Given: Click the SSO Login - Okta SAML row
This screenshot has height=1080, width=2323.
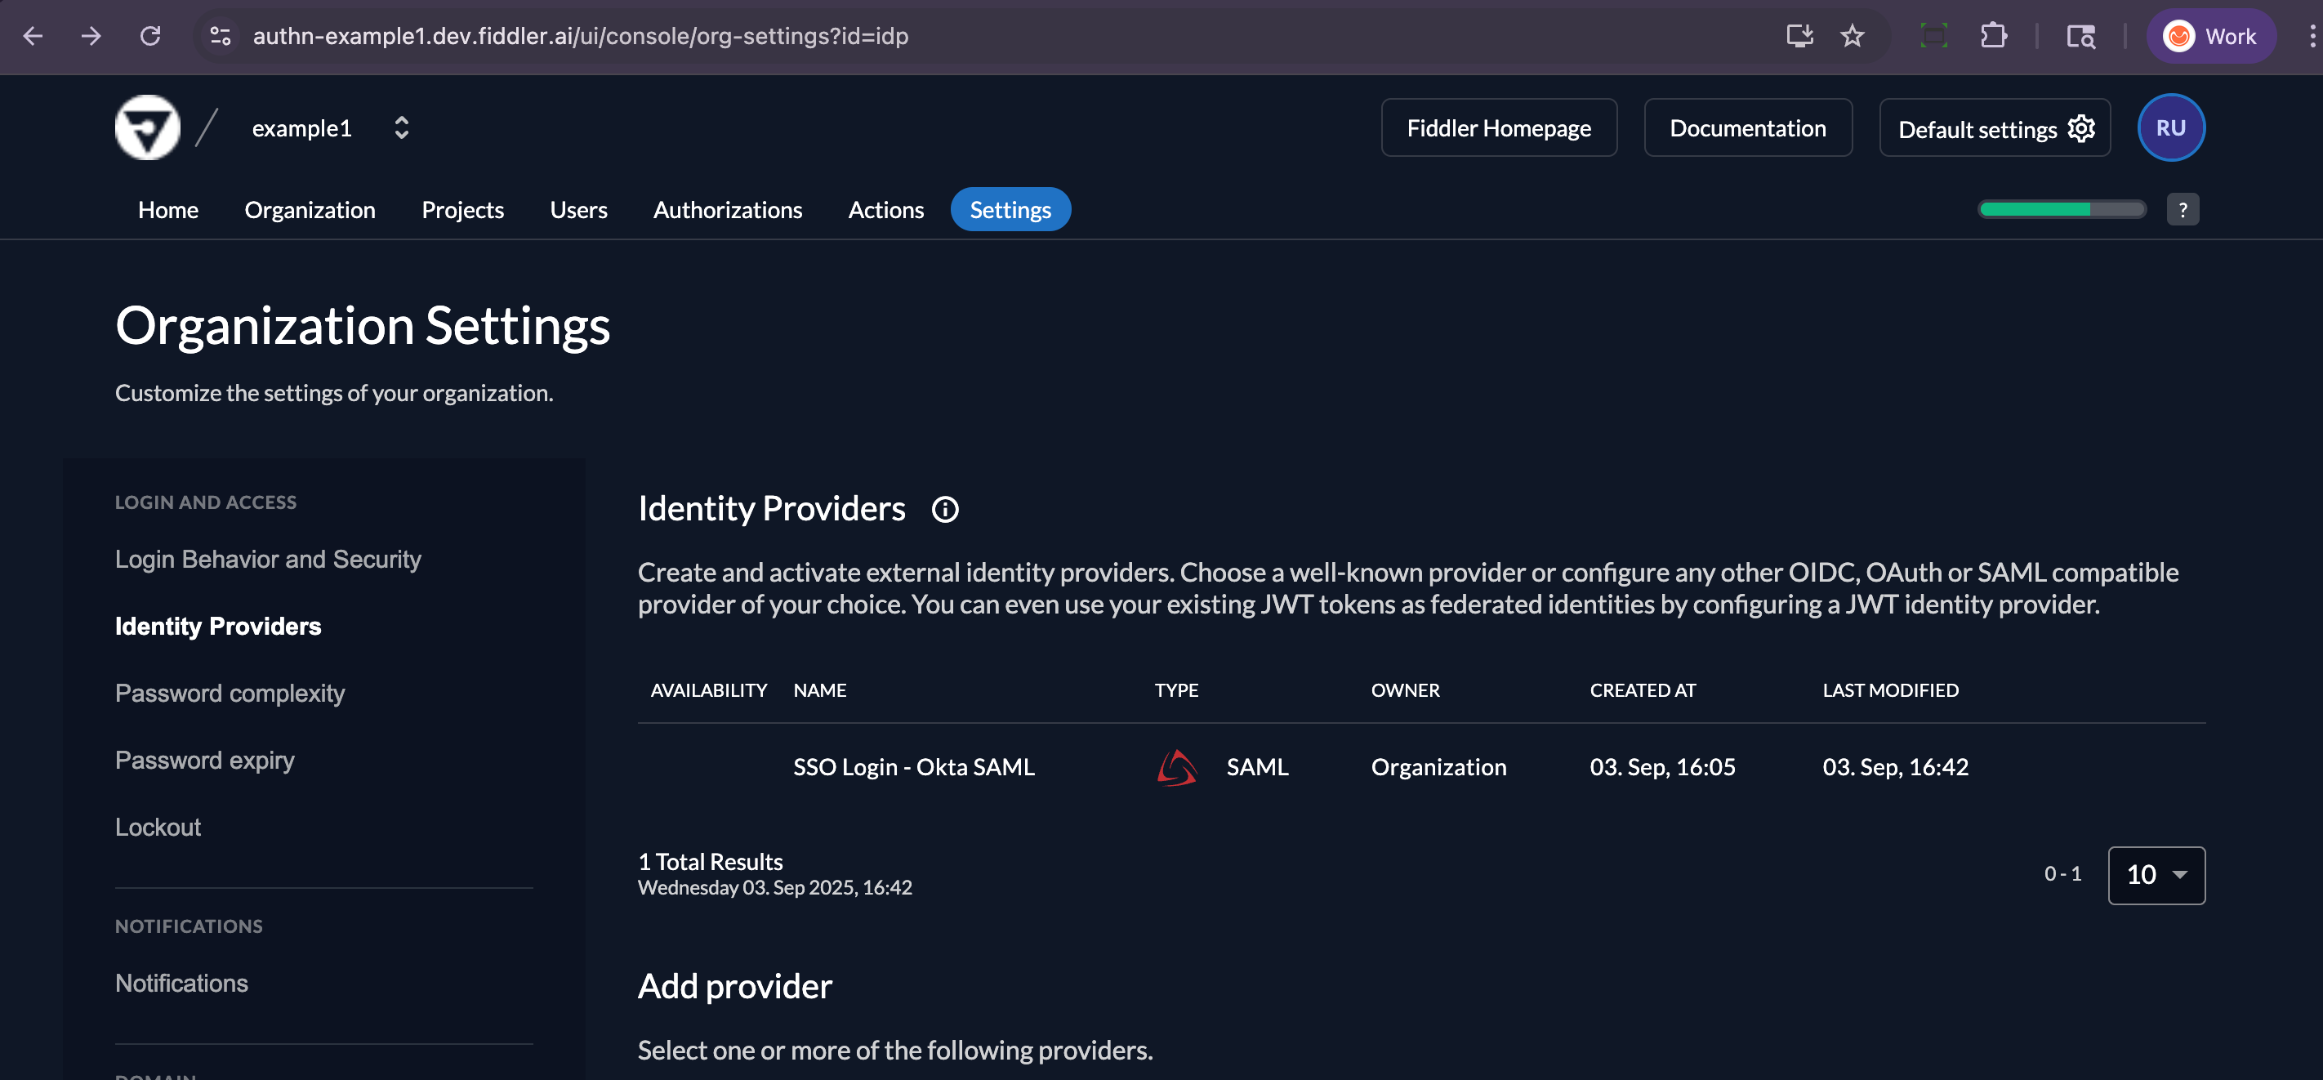Looking at the screenshot, I should tap(913, 767).
